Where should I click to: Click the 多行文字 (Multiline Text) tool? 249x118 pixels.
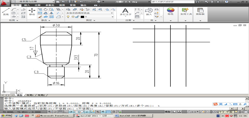[125, 12]
